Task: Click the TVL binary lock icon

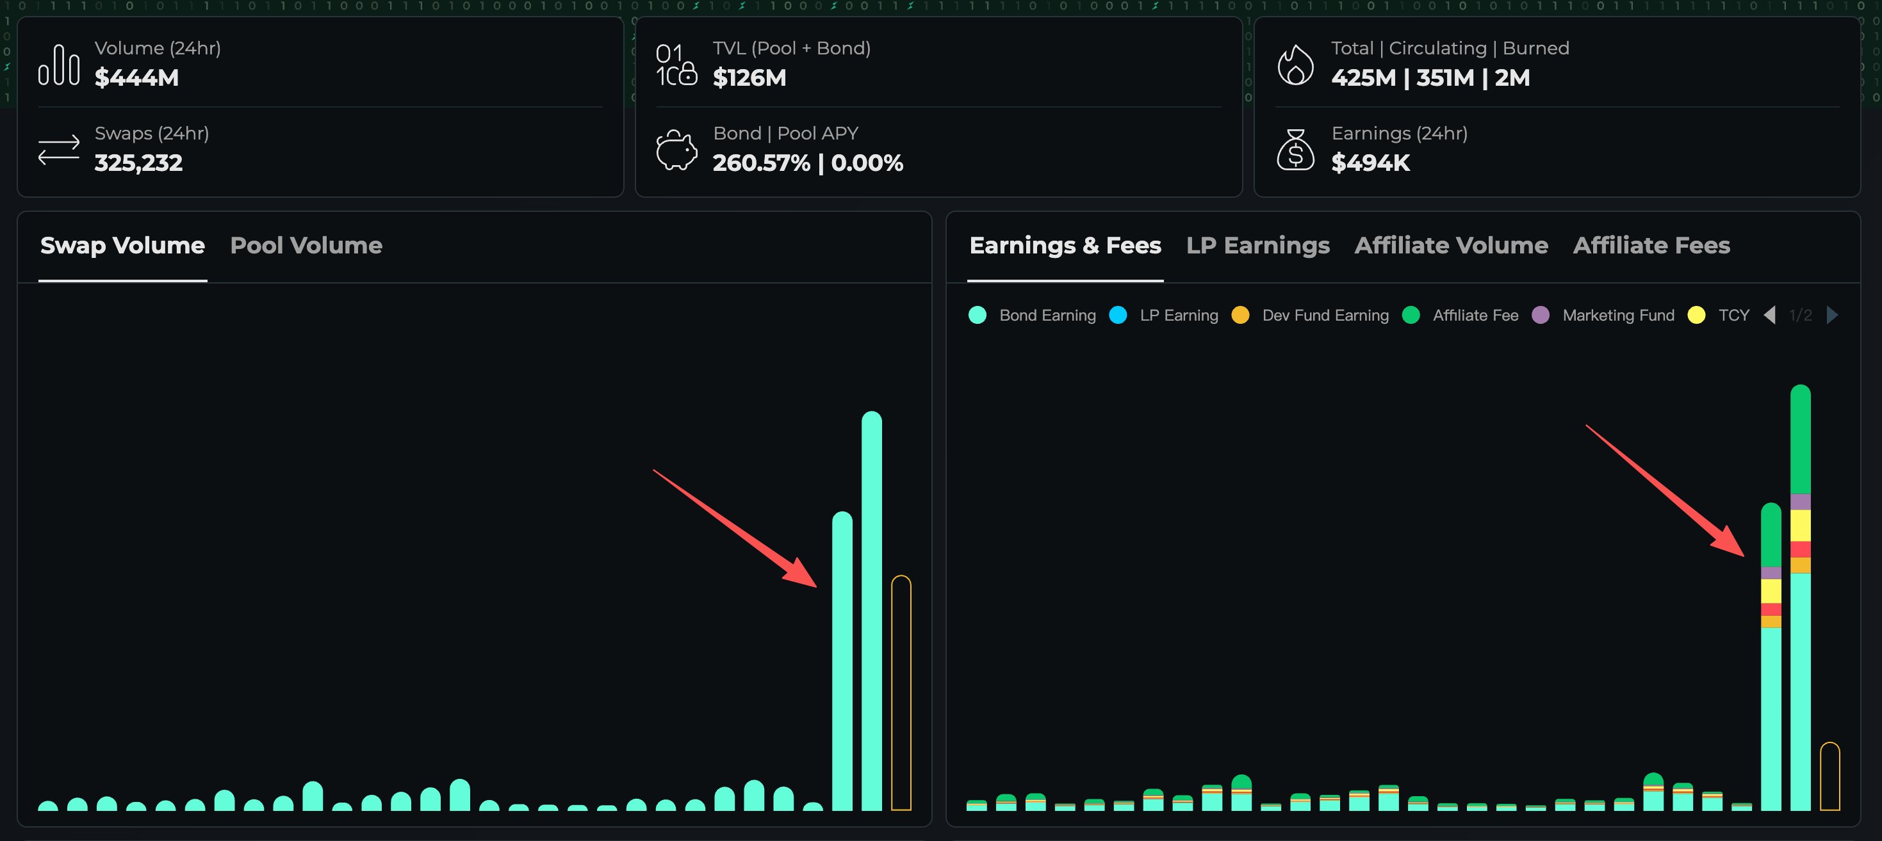Action: (x=676, y=65)
